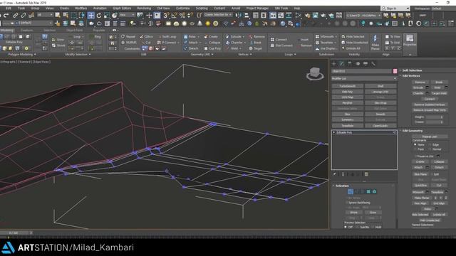Click the ViewCube in the viewport
The width and height of the screenshot is (456, 256).
point(315,73)
